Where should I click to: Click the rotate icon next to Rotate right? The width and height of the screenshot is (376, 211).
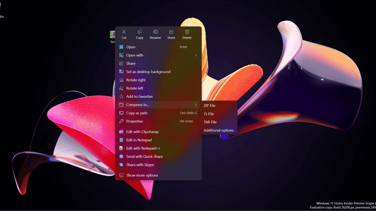[122, 80]
